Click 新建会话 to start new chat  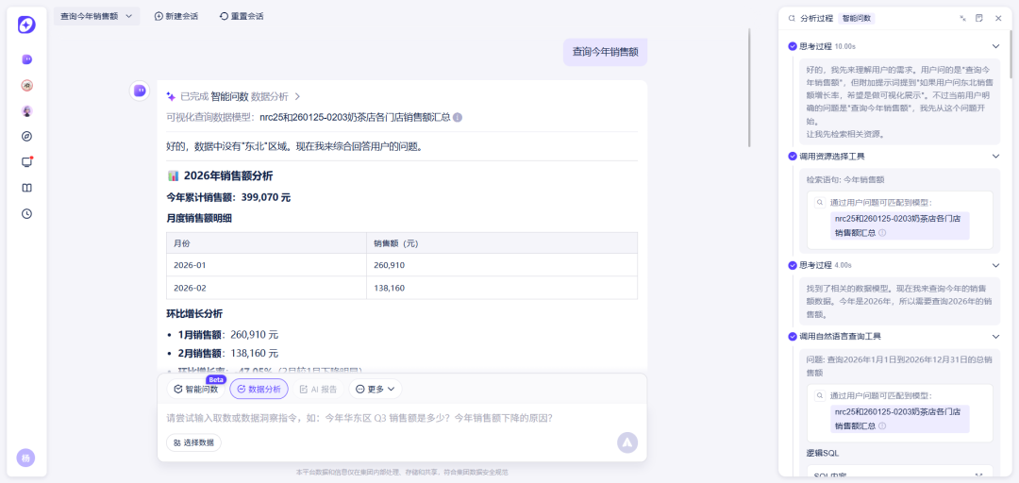tap(176, 16)
